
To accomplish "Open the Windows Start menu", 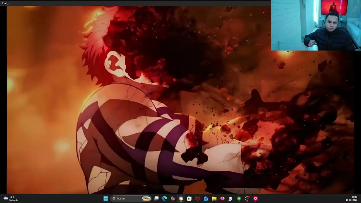I will pyautogui.click(x=106, y=198).
